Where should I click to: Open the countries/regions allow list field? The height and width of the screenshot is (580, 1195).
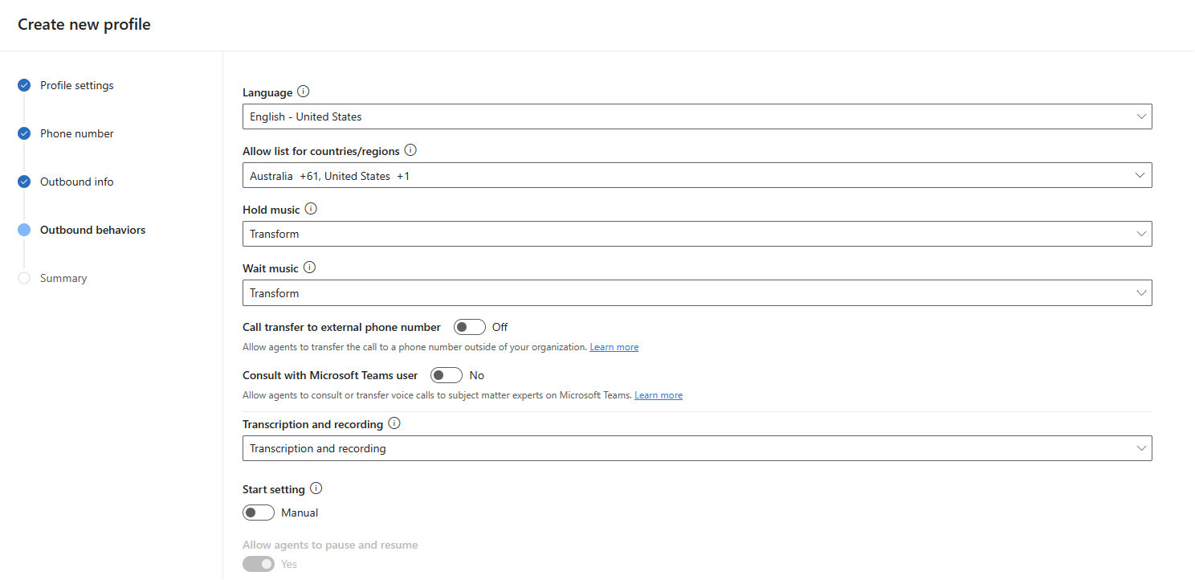(696, 176)
